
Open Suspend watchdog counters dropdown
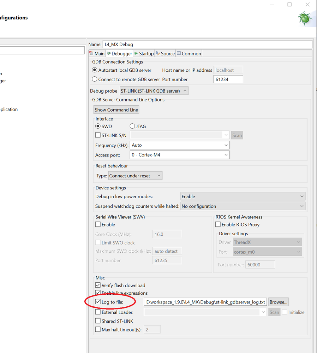pos(243,206)
